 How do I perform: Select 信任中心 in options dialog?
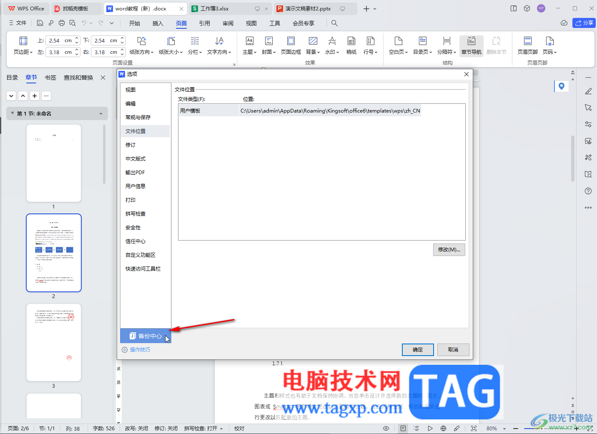click(145, 241)
